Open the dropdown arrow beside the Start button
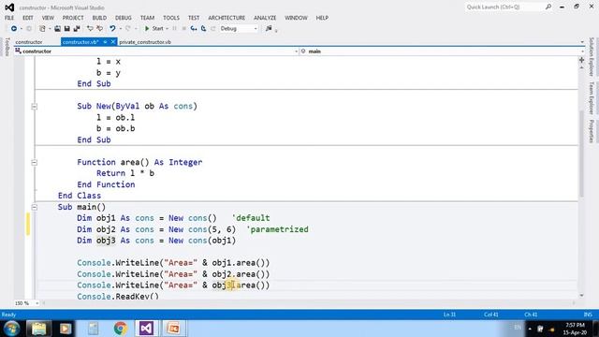The height and width of the screenshot is (337, 599). (167, 29)
